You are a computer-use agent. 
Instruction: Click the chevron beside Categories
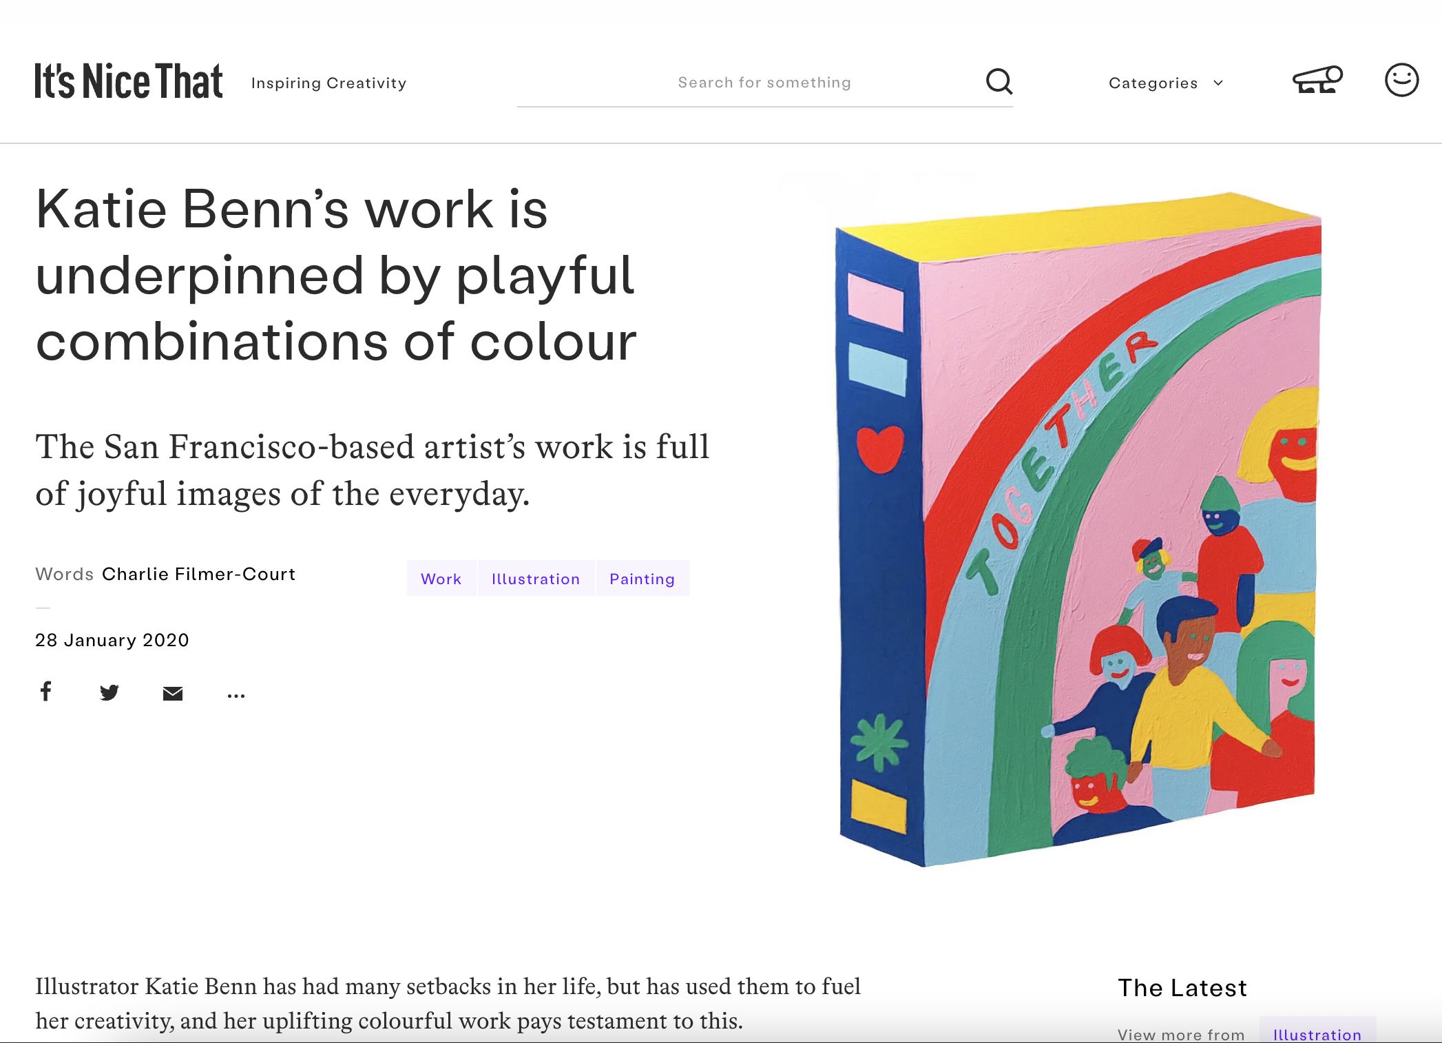(x=1218, y=83)
